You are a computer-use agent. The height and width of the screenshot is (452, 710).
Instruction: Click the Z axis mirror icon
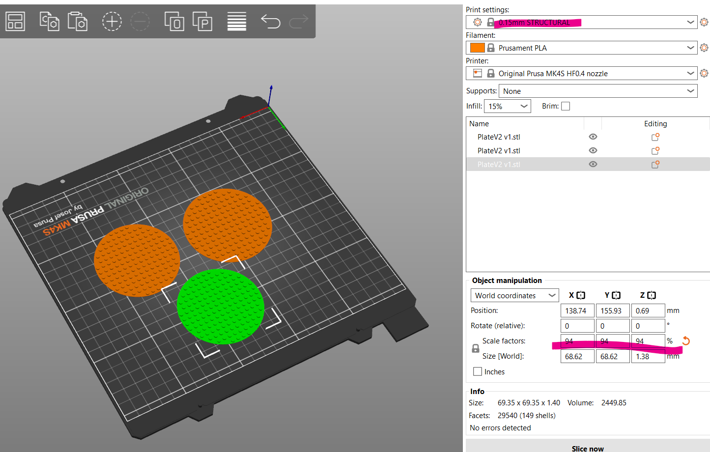tap(652, 295)
